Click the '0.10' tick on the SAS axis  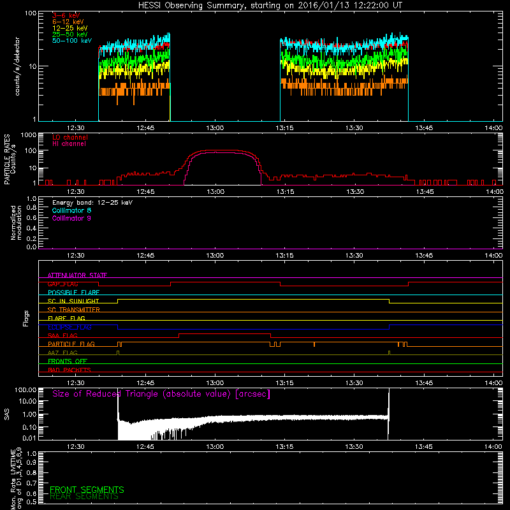[x=29, y=427]
